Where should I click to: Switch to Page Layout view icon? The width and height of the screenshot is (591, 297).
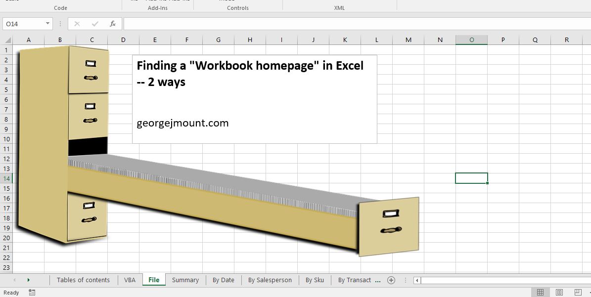click(x=559, y=293)
